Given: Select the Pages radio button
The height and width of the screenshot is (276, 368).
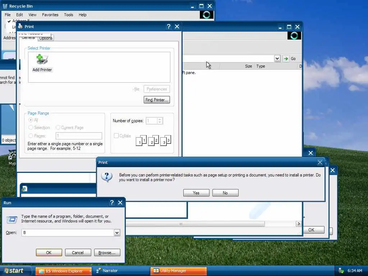Looking at the screenshot, I should (31, 135).
